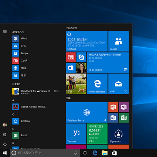
Task: Open the hamburger menu in Start
Action: pyautogui.click(x=5, y=31)
